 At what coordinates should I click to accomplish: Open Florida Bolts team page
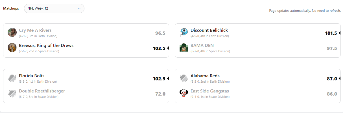click(32, 76)
